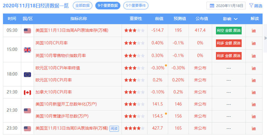Image resolution: width=267 pixels, height=139 pixels.
Task: Click the 预测值 column header
Action: 180,19
